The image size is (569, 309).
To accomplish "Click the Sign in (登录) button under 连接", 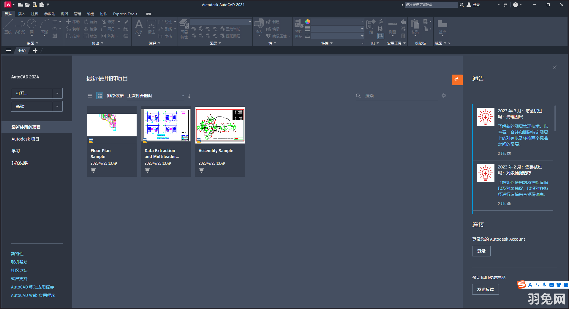I will pyautogui.click(x=481, y=251).
